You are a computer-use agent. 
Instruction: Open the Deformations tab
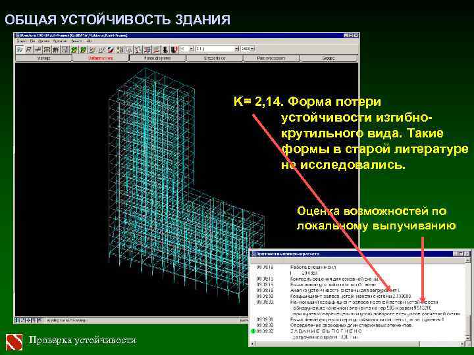coord(101,58)
